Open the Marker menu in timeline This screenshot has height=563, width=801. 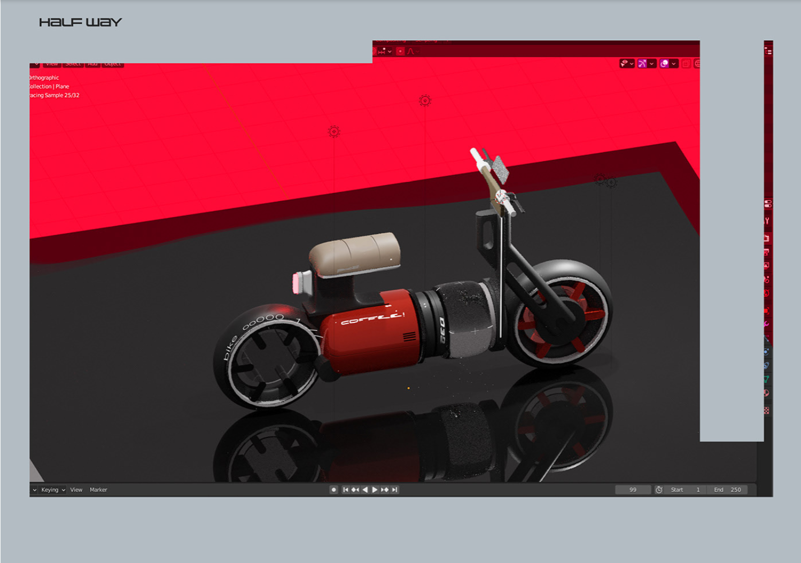pyautogui.click(x=98, y=489)
